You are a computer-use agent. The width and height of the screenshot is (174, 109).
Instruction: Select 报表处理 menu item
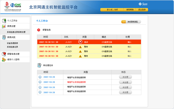click(11, 26)
